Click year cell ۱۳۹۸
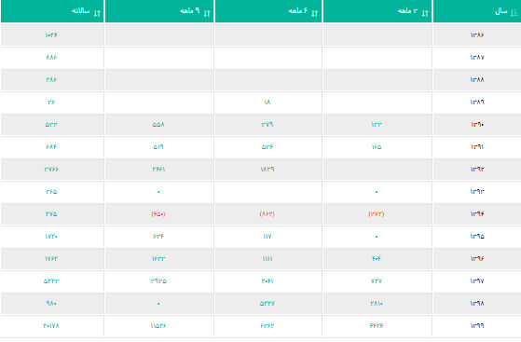 [477, 303]
